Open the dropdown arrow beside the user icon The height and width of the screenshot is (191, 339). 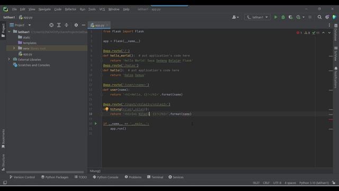(238, 18)
